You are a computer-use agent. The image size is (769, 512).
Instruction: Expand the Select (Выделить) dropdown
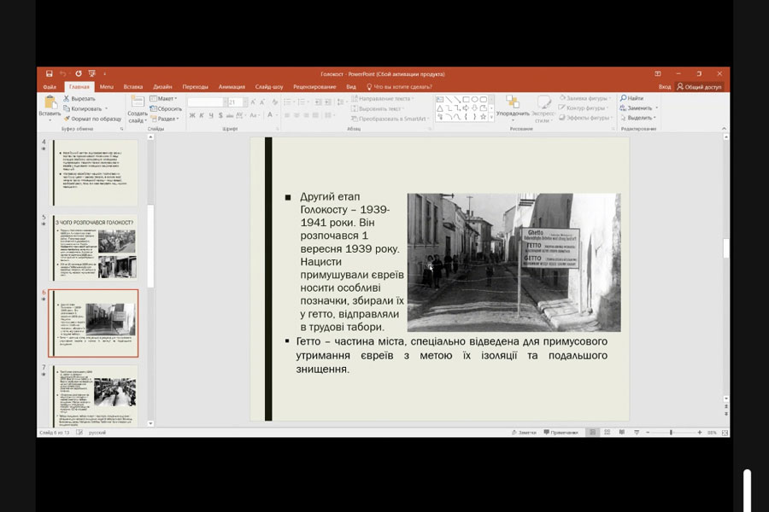click(x=641, y=118)
